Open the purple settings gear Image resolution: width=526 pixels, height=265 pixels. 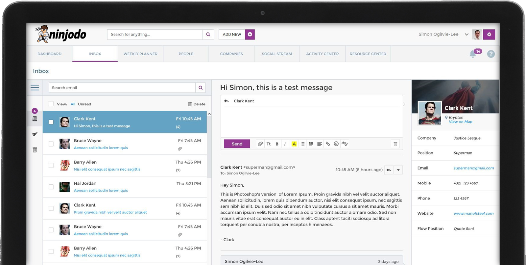point(489,35)
